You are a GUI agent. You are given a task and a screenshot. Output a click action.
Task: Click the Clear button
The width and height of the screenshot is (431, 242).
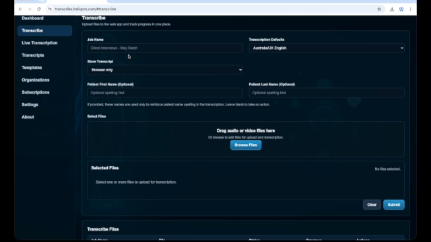[x=372, y=204]
